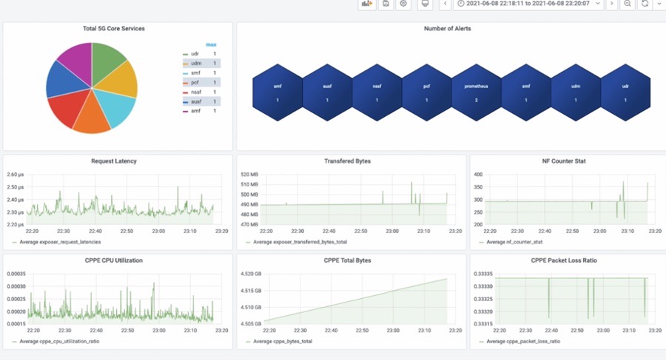Open the Request Latency panel title menu
666x361 pixels.
[x=113, y=161]
